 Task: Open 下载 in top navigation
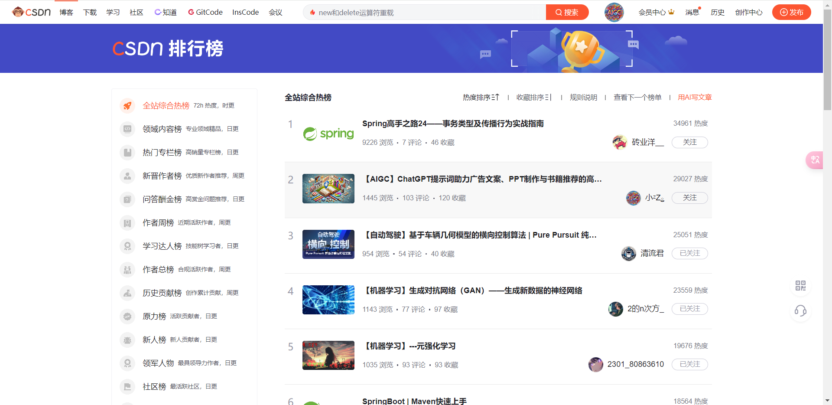pos(90,12)
